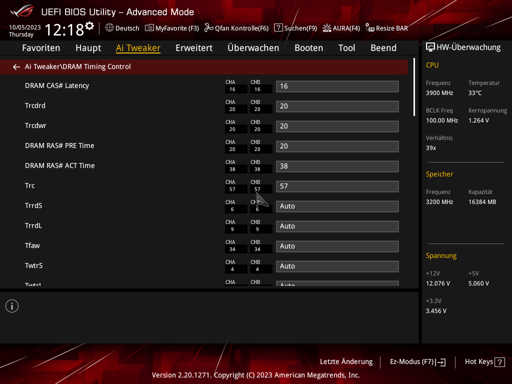
Task: Click the Hot Keys question mark icon
Action: point(499,362)
